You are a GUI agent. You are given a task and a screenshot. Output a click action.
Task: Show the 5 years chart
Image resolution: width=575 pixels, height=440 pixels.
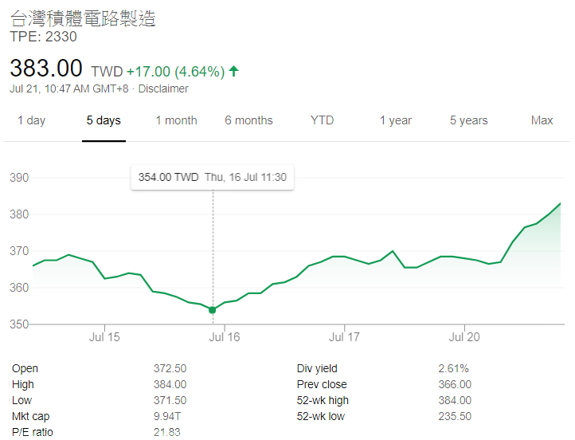click(468, 120)
